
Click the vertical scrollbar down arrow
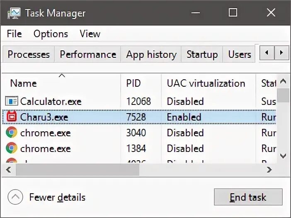click(283, 156)
